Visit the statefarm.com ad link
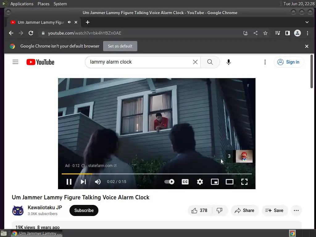Image resolution: width=316 pixels, height=237 pixels. (102, 166)
